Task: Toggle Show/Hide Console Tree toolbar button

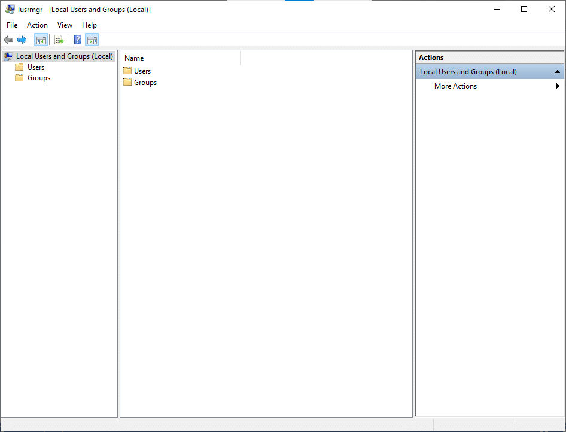Action: coord(41,40)
